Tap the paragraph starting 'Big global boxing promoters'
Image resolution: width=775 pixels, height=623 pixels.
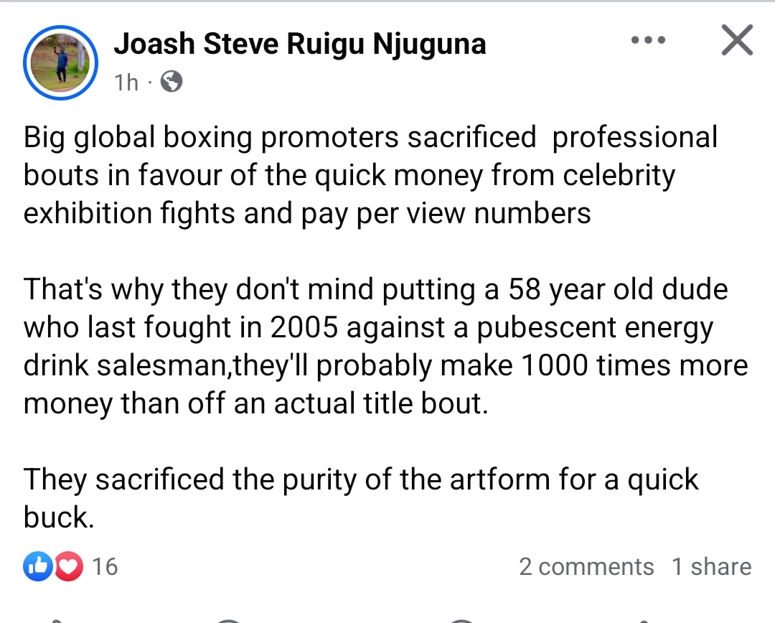(x=370, y=175)
